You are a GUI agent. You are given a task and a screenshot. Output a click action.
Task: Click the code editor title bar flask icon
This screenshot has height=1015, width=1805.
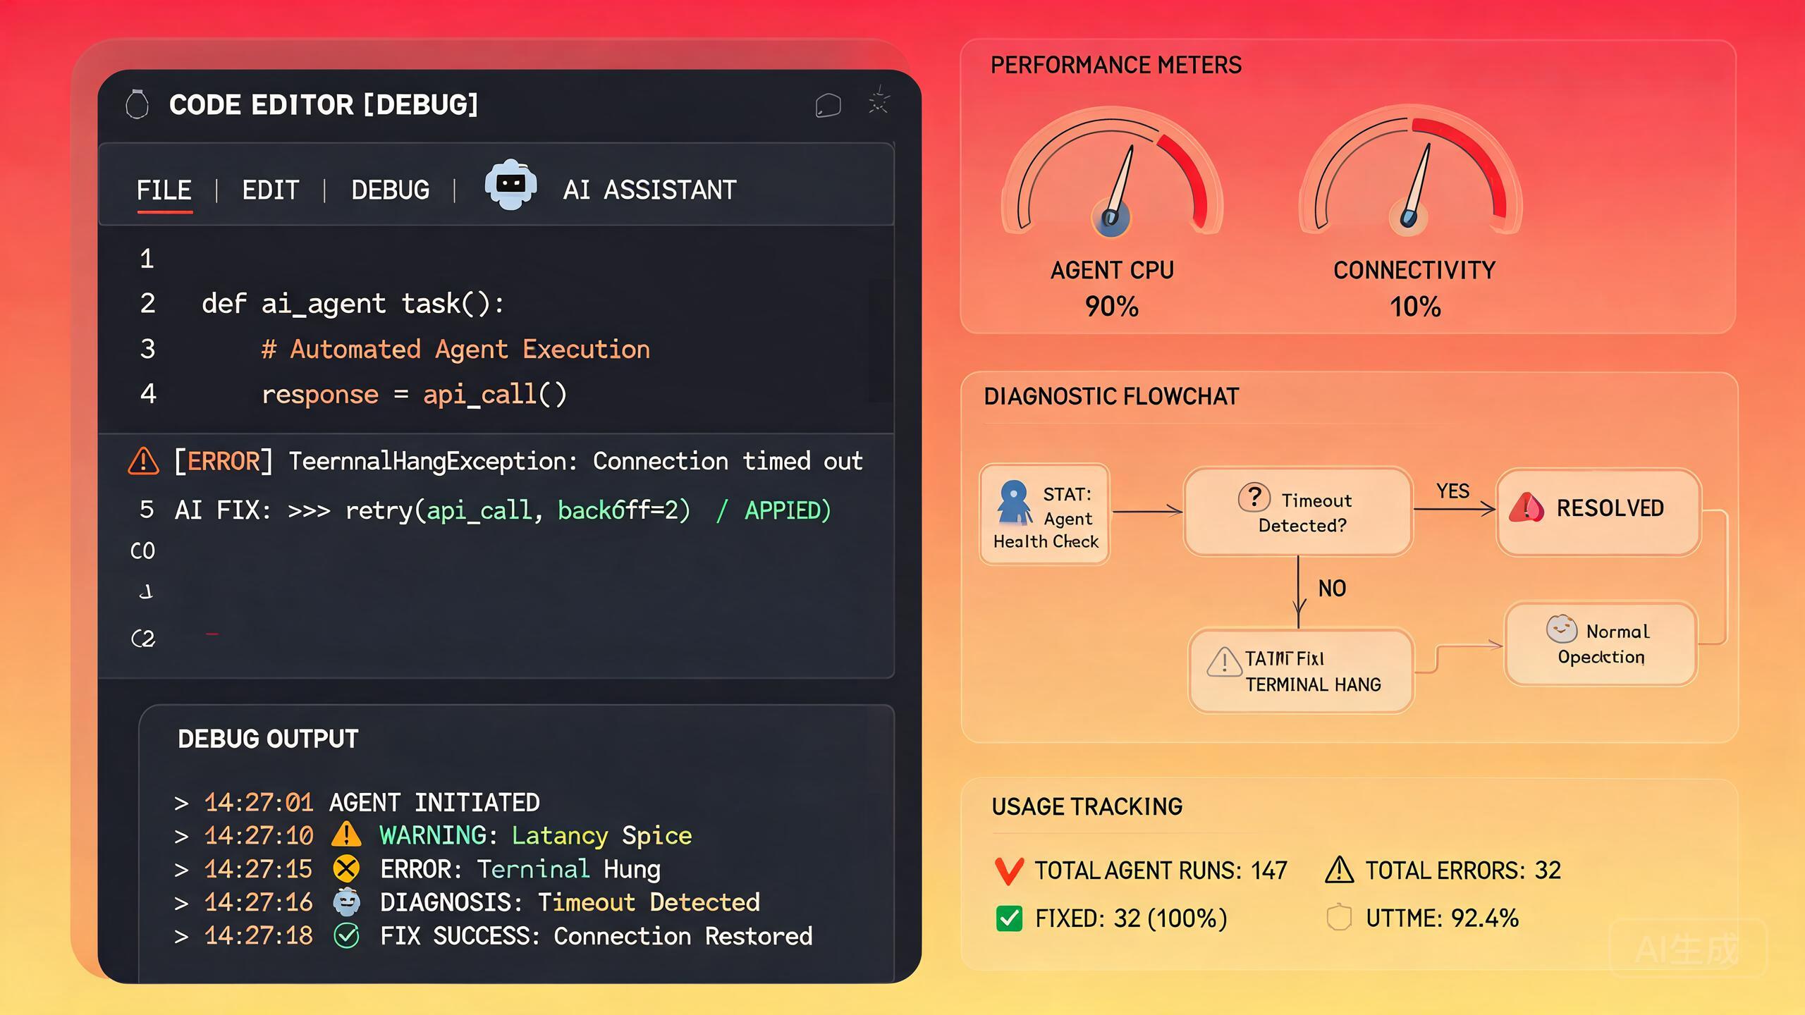tap(137, 104)
